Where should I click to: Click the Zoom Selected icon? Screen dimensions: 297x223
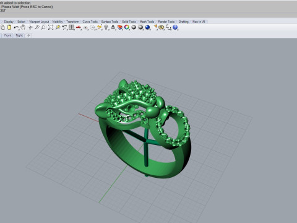click(58, 27)
